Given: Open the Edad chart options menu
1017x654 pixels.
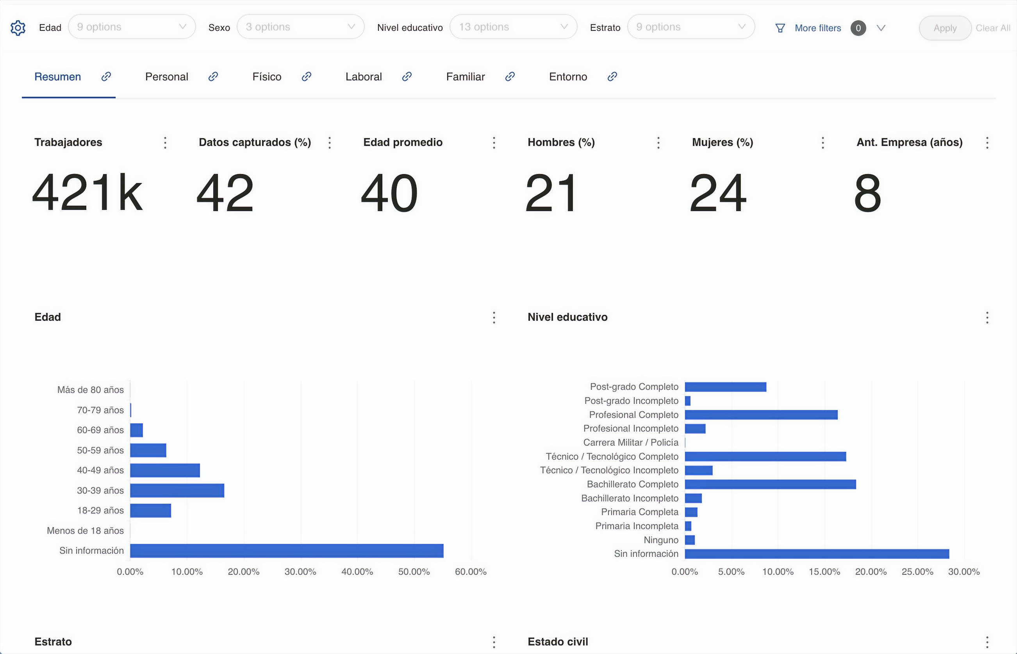Looking at the screenshot, I should point(494,318).
